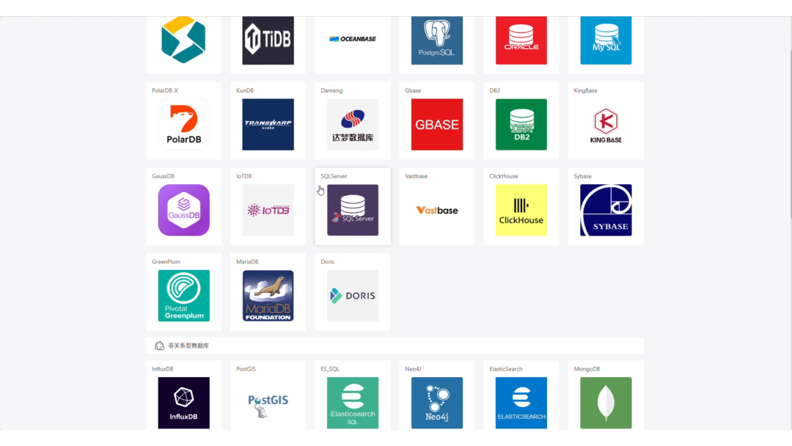Choose the Sybase database icon
The image size is (792, 446).
pos(606,210)
